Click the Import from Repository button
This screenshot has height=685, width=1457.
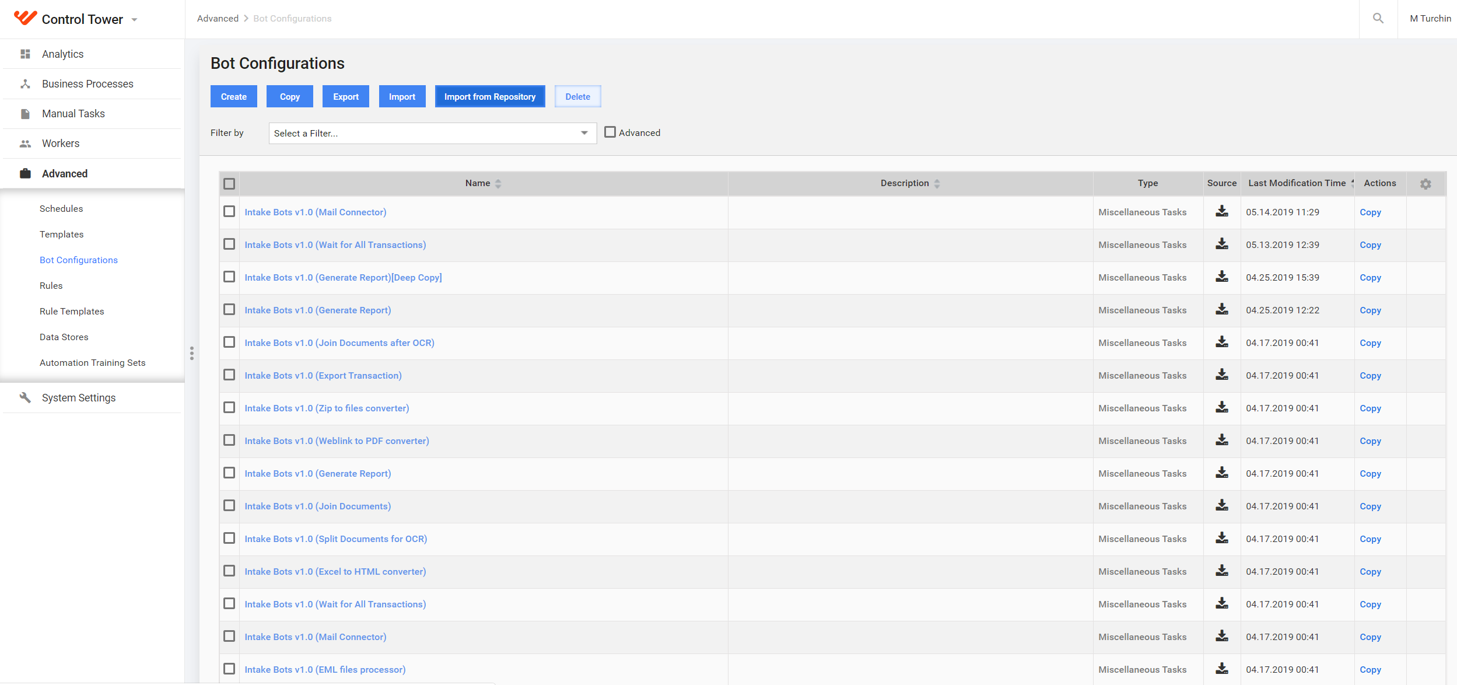(490, 97)
